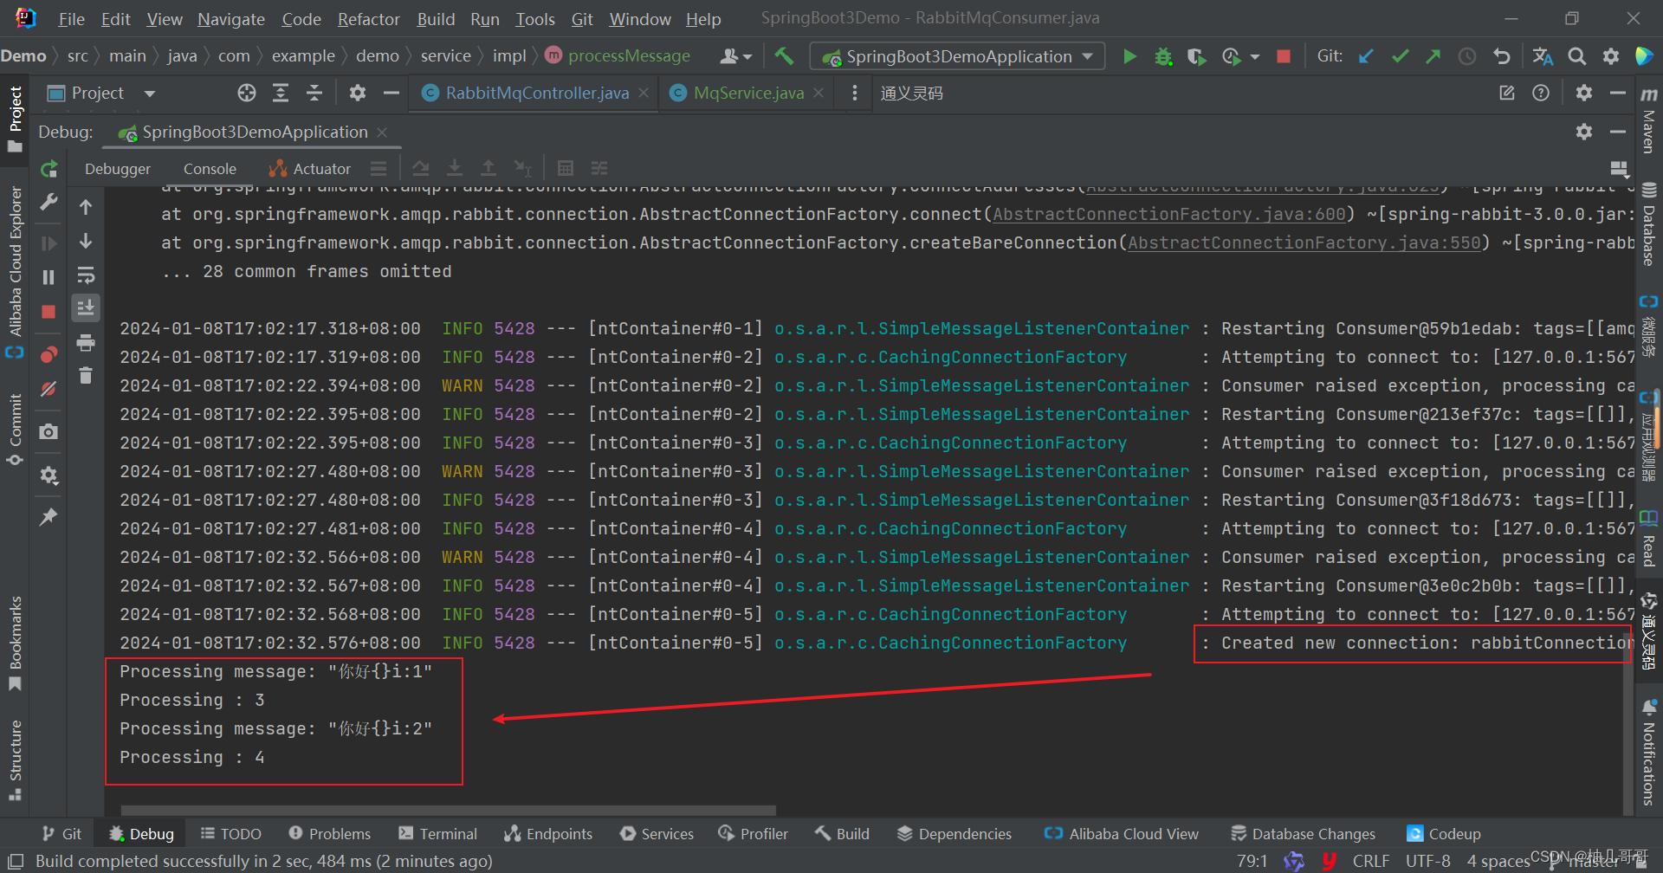The height and width of the screenshot is (873, 1663).
Task: Run with coverage shield icon
Action: [x=1196, y=56]
